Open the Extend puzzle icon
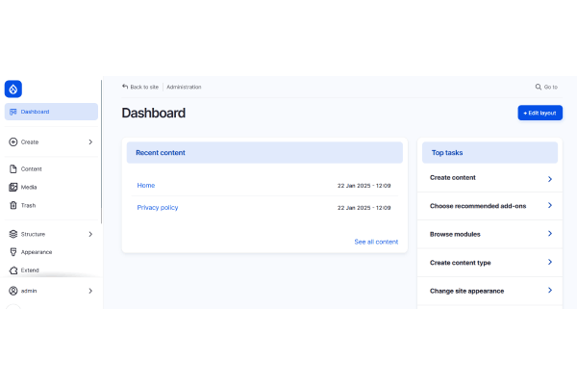 [x=13, y=270]
